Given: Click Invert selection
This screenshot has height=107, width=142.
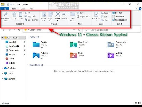Looking at the screenshot, I should (120, 20).
